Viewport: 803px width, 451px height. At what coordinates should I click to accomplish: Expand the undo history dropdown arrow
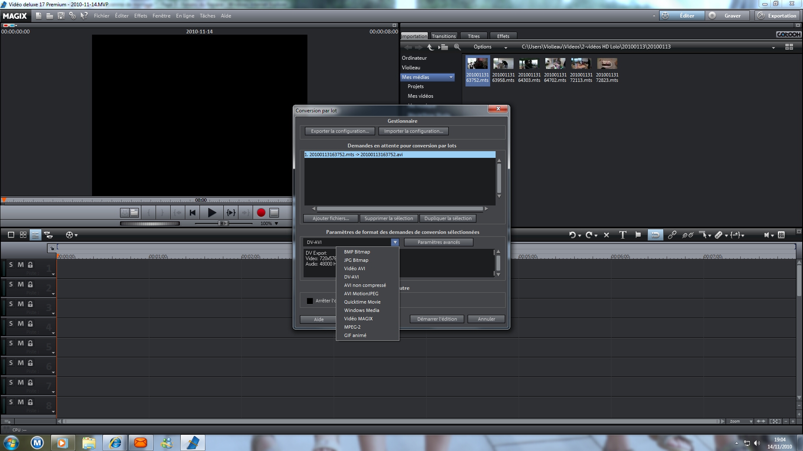click(x=580, y=236)
